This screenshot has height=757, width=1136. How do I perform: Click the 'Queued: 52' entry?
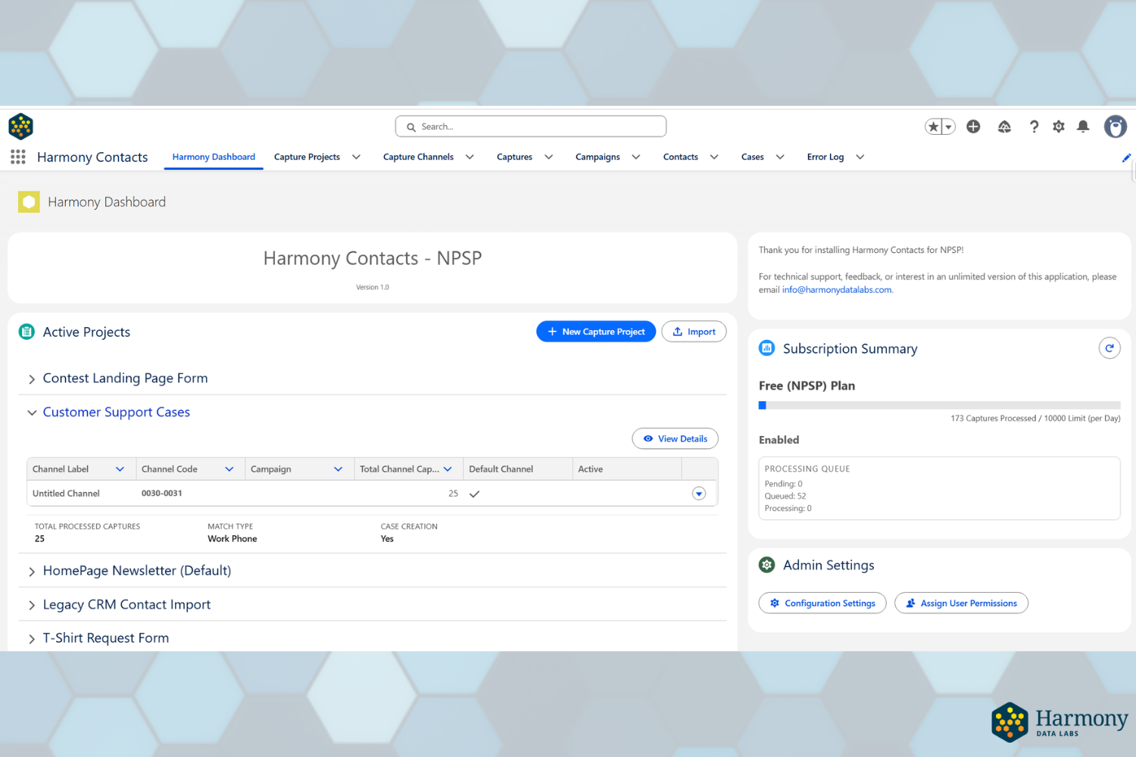pos(785,497)
